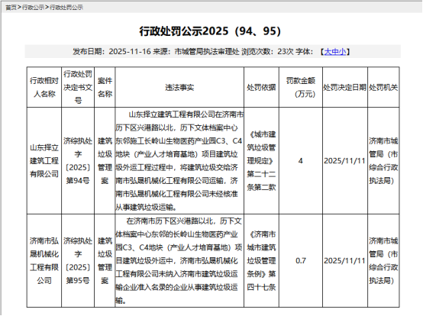
Task: Click the 来源：市城管局执法审理处 text
Action: click(196, 51)
